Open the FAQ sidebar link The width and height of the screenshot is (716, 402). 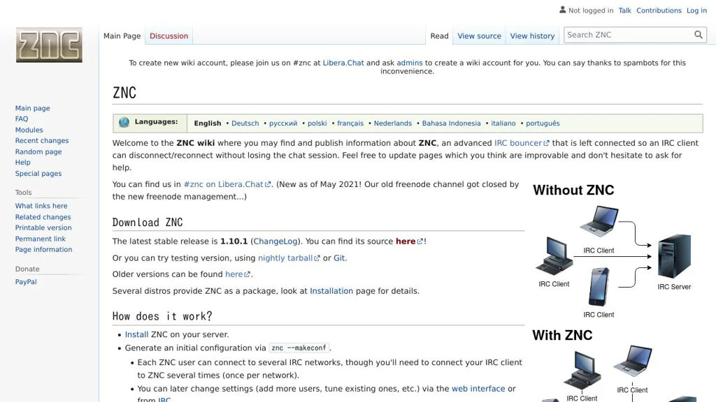tap(22, 119)
